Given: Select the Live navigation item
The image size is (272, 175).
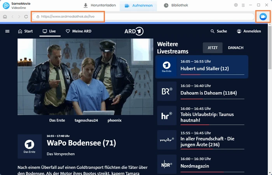Looking at the screenshot, I should point(49,31).
